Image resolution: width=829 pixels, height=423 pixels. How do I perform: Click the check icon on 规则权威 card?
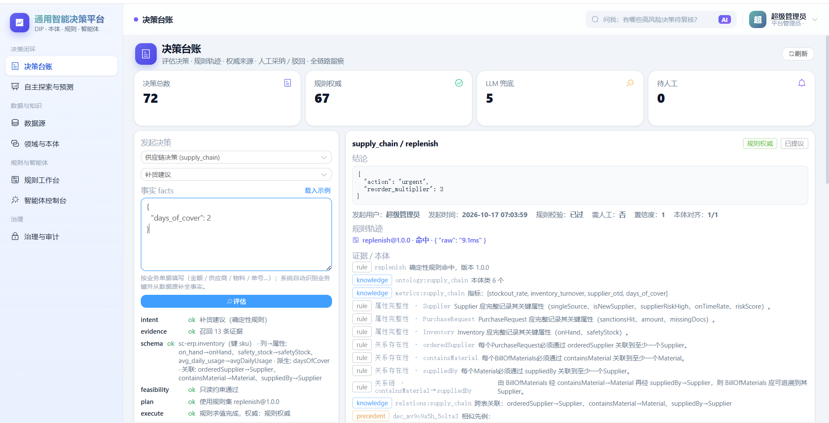tap(459, 83)
